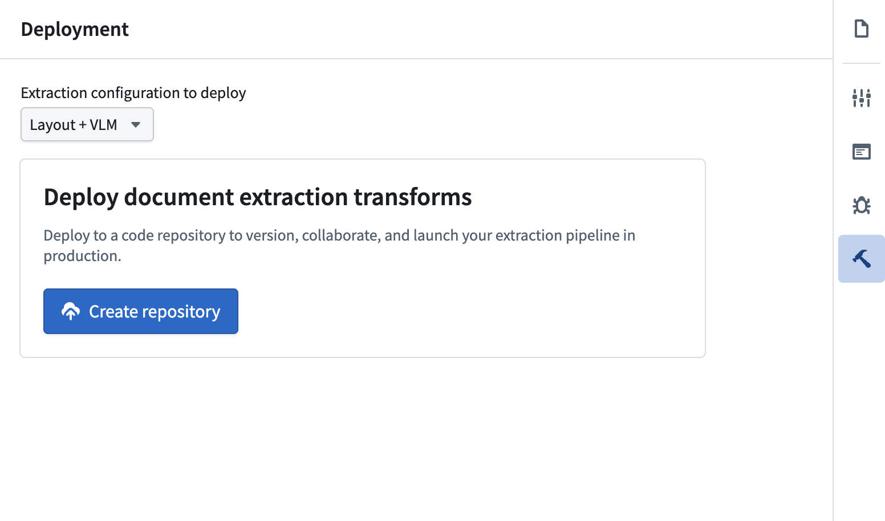Activate the bug inspection tool
This screenshot has height=521, width=885.
[861, 205]
